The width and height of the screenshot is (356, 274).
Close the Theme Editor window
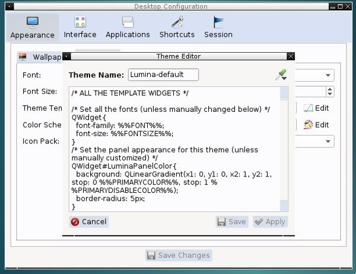click(291, 56)
